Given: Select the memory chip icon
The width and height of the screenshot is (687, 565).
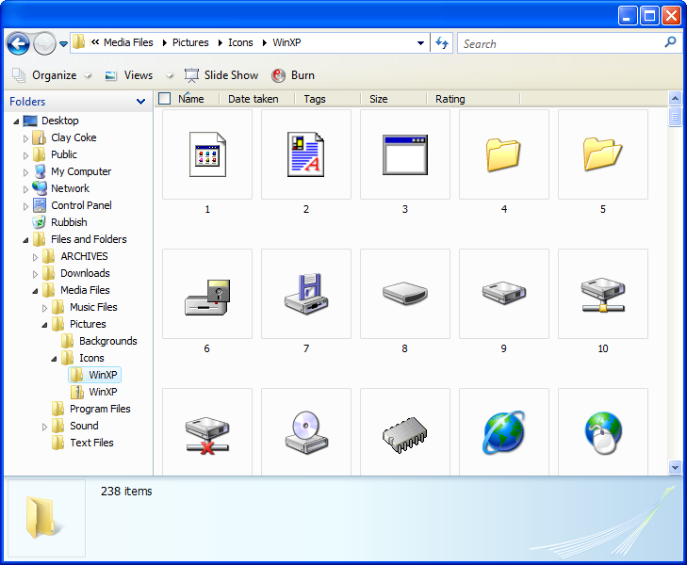Looking at the screenshot, I should [405, 433].
